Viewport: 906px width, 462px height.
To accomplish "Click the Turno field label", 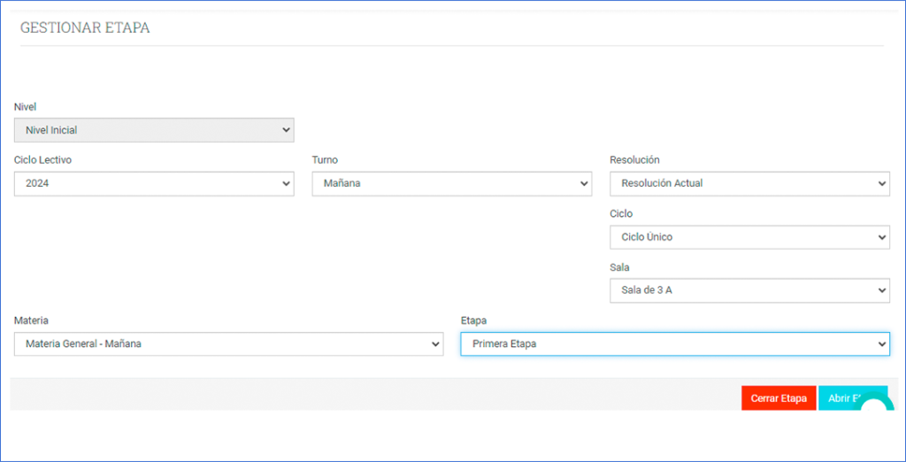I will pos(325,160).
